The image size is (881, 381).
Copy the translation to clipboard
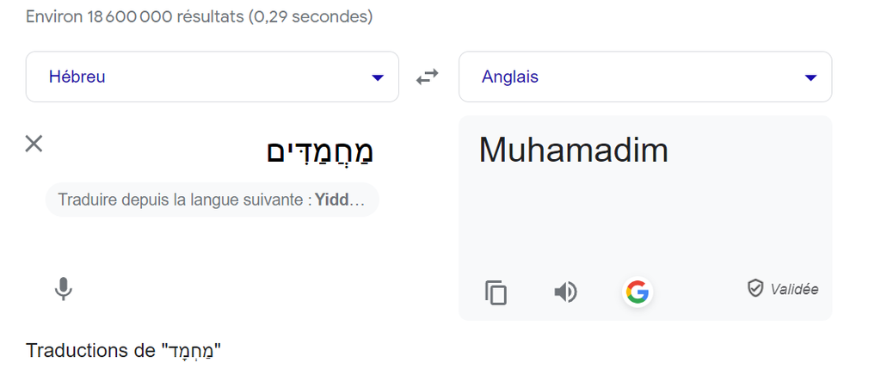pyautogui.click(x=496, y=292)
